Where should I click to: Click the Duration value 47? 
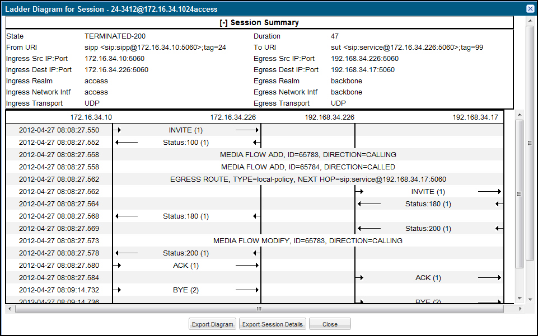click(x=335, y=36)
